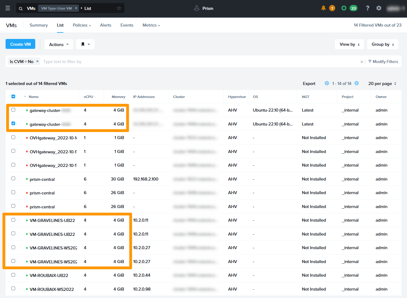Bookmark this query with the star icon
This screenshot has width=407, height=298.
tap(119, 8)
